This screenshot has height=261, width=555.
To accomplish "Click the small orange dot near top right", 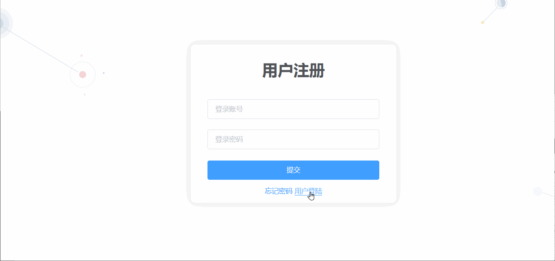I will tap(482, 22).
